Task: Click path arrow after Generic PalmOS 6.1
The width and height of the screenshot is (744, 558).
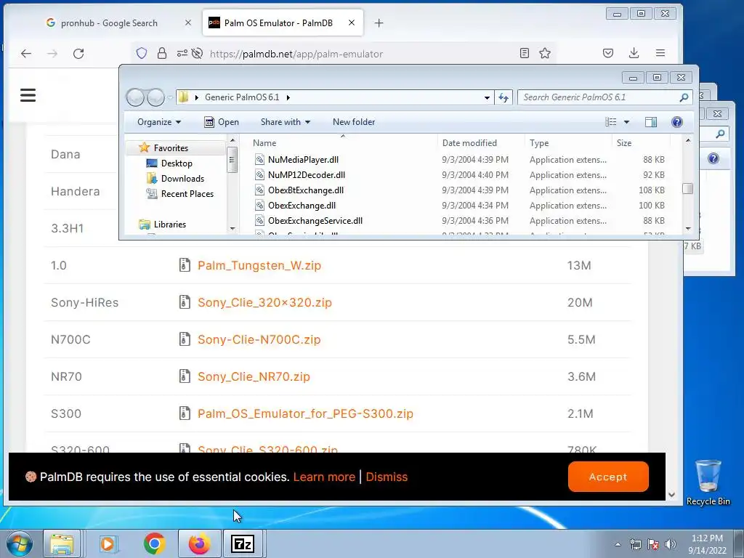Action: coord(288,97)
